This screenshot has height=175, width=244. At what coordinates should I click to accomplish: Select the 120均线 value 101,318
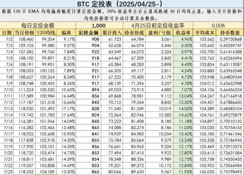click(46, 102)
